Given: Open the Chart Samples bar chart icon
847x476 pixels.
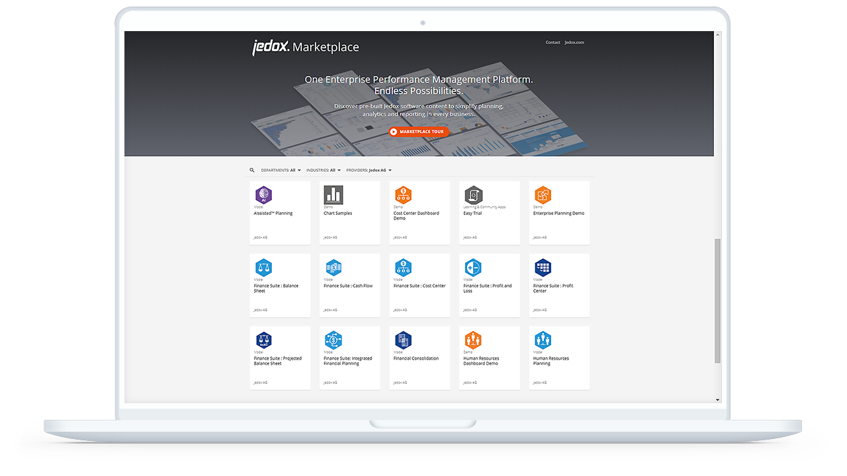Looking at the screenshot, I should tap(334, 195).
